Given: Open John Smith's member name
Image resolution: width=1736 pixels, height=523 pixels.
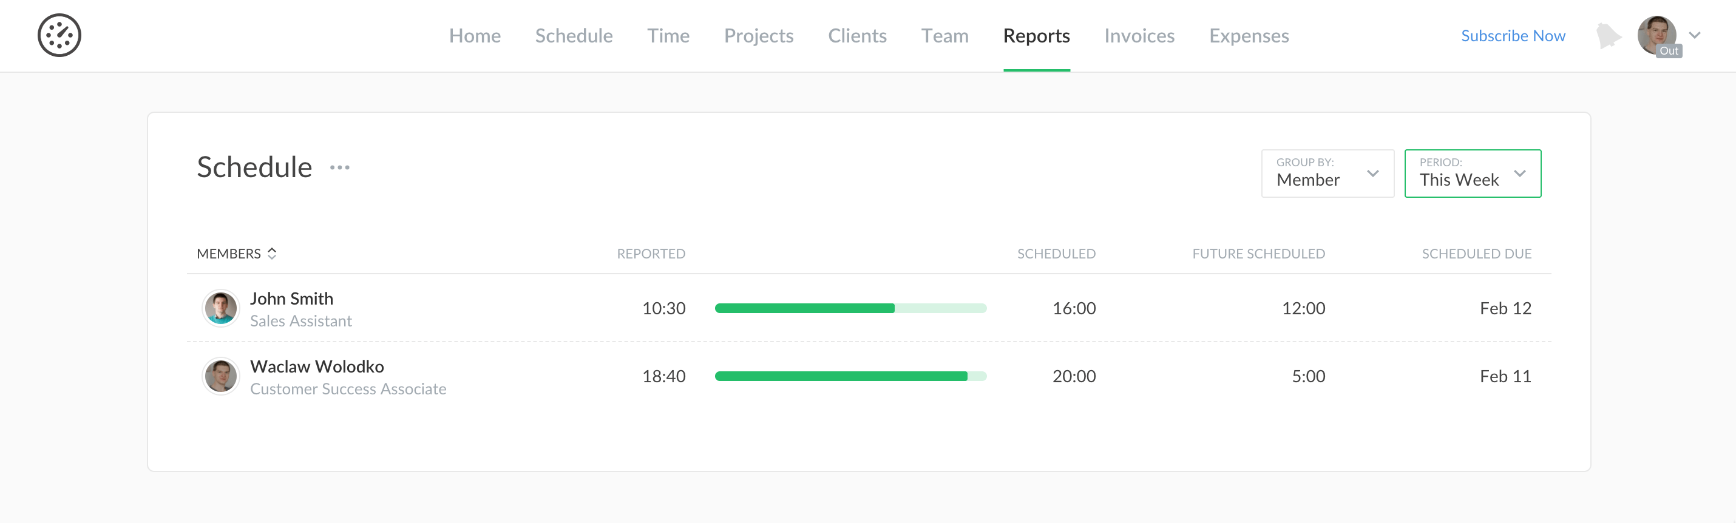Looking at the screenshot, I should pyautogui.click(x=291, y=299).
